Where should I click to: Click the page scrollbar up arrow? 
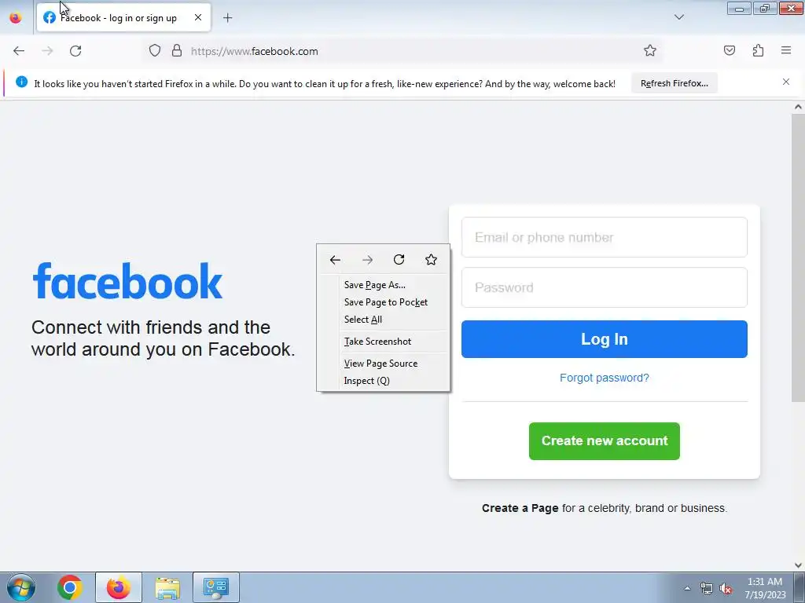pyautogui.click(x=798, y=107)
